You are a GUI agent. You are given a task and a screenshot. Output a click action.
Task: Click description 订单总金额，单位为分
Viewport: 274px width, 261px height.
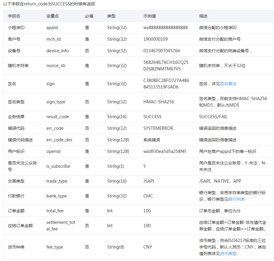220,211
